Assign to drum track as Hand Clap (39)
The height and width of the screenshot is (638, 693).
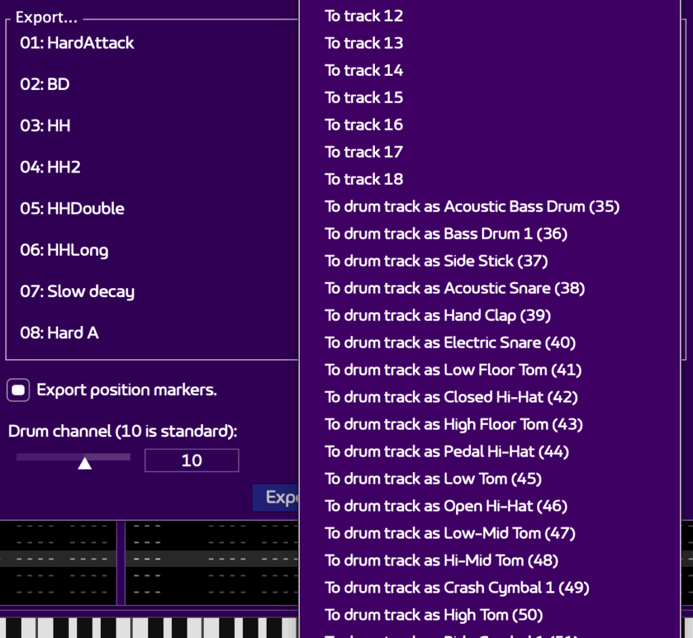(x=438, y=315)
